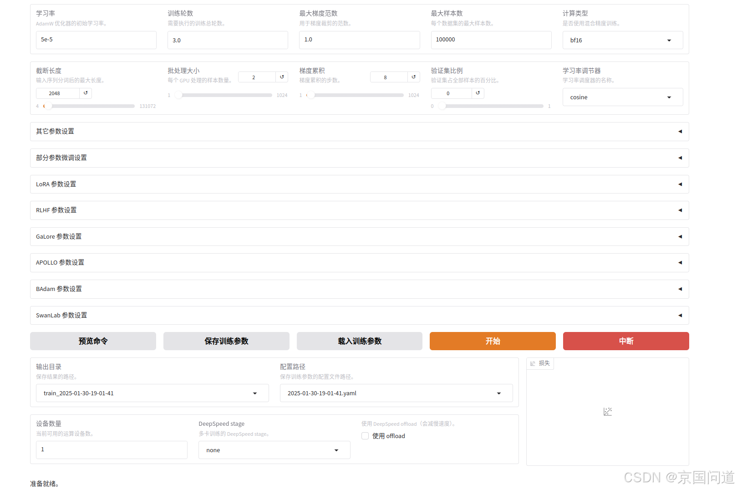Viewport: 737px width, 490px height.
Task: Click the 损失 plot label icon
Action: pyautogui.click(x=533, y=363)
